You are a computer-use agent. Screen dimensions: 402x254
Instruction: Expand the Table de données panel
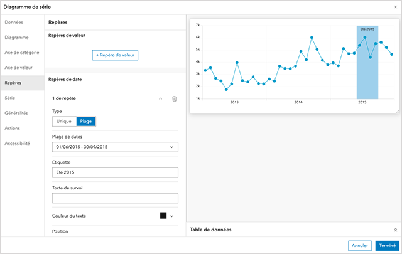click(x=396, y=230)
